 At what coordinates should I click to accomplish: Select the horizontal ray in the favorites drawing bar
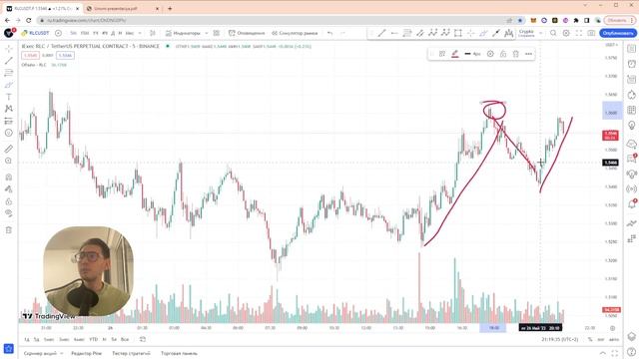click(394, 33)
